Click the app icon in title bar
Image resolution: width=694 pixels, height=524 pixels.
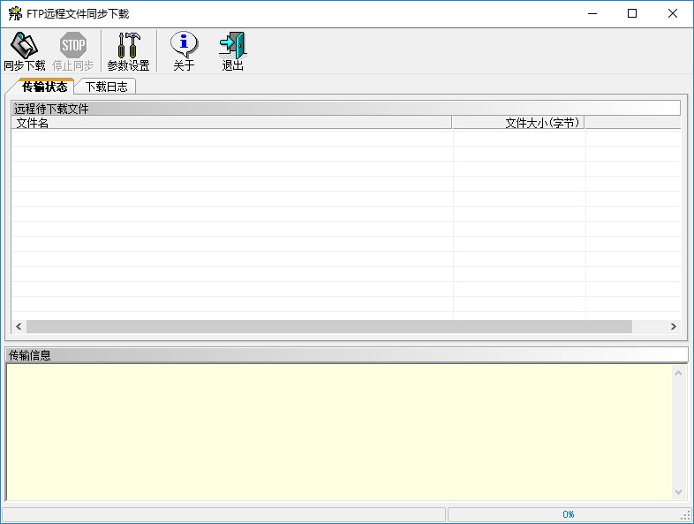(x=15, y=14)
